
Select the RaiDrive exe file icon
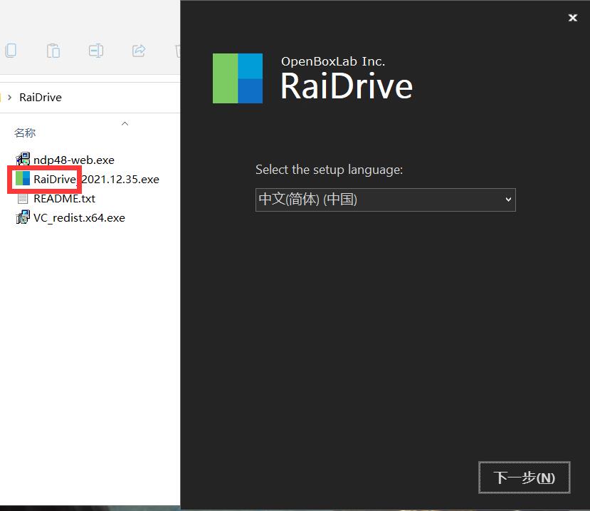tap(23, 179)
